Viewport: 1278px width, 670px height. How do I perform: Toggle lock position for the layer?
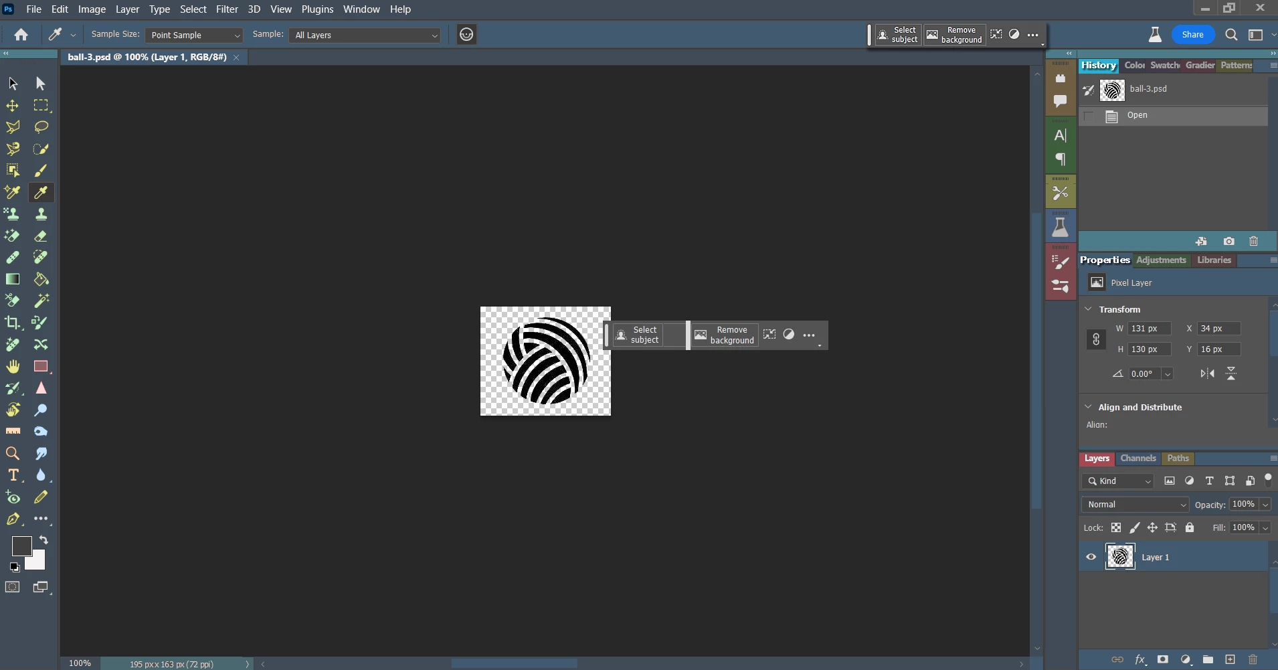(x=1152, y=527)
